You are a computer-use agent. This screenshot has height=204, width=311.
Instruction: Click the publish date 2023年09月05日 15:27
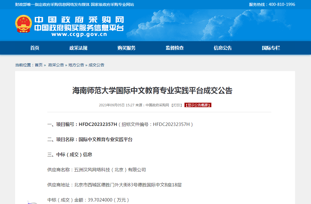click(117, 105)
